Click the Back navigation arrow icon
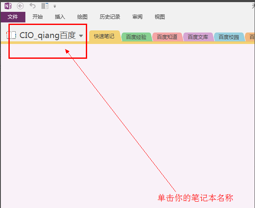Image resolution: width=255 pixels, height=208 pixels. tap(20, 6)
